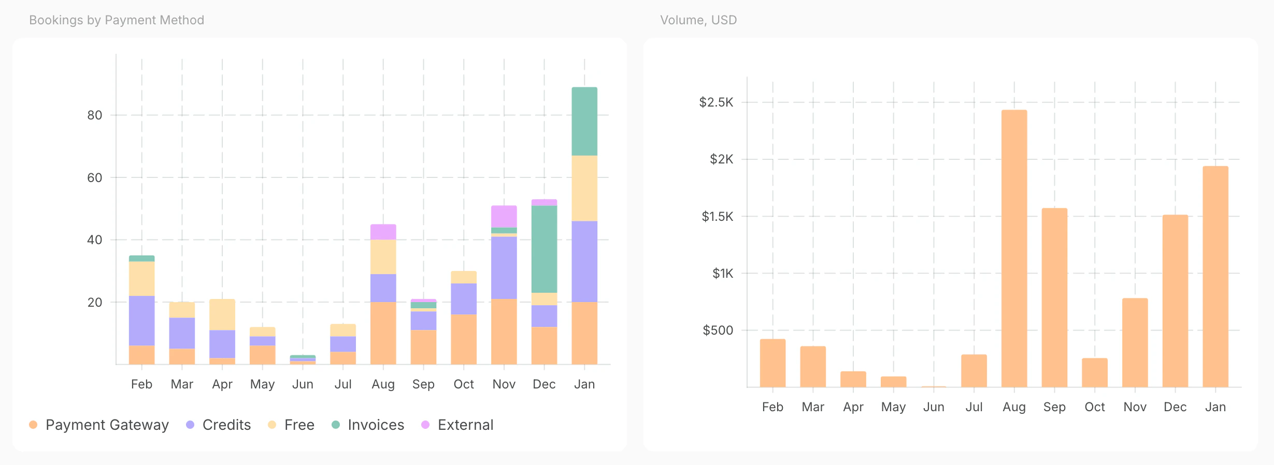Click the Oct stacked bar in Bookings chart

(464, 318)
